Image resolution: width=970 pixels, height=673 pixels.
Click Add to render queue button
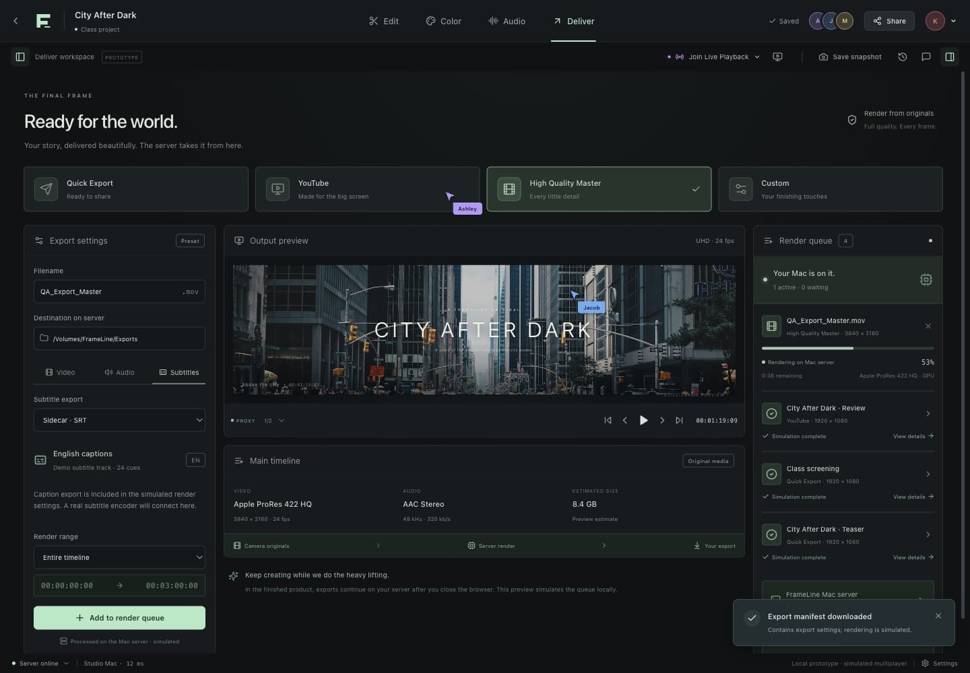[x=119, y=618]
